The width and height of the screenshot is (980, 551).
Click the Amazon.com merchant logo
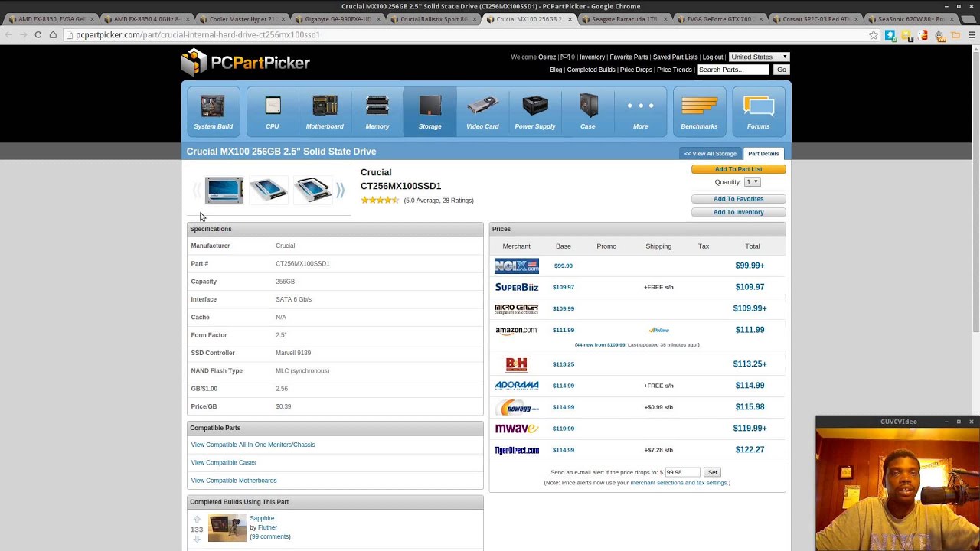tap(517, 331)
